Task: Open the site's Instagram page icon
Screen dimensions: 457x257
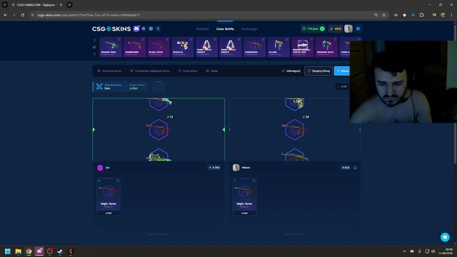Action: tap(151, 29)
